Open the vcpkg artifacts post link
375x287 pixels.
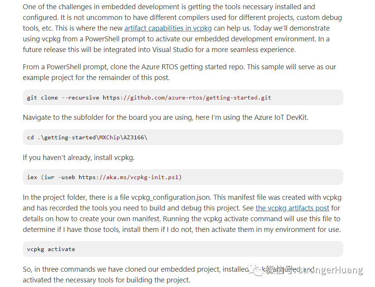[292, 208]
